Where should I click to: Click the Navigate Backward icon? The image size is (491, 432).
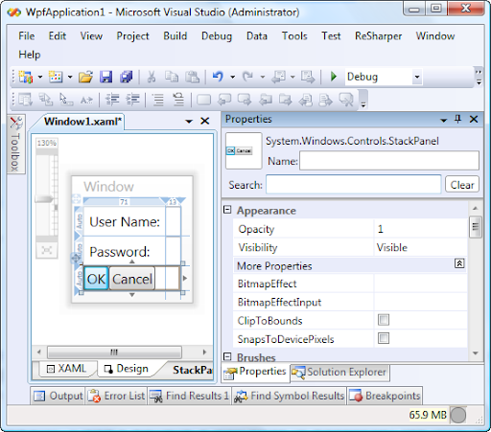pos(278,77)
